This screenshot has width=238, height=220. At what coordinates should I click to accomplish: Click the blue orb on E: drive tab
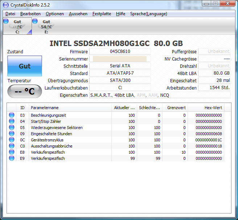pos(35,21)
